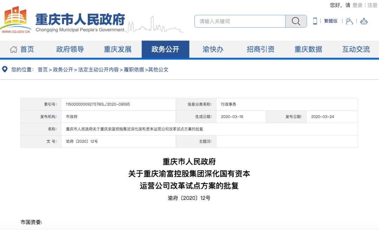
Task: Type in the 请输入关键词 search field
Action: point(240,21)
